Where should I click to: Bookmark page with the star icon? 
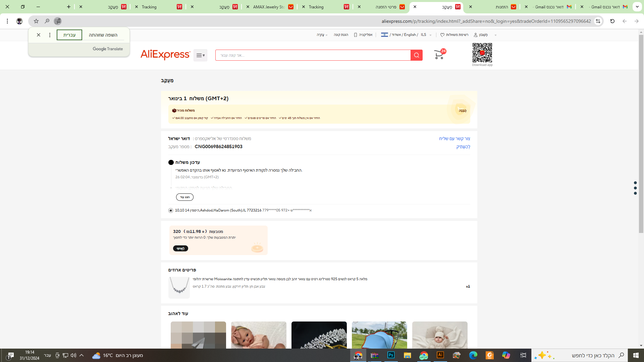(x=36, y=21)
